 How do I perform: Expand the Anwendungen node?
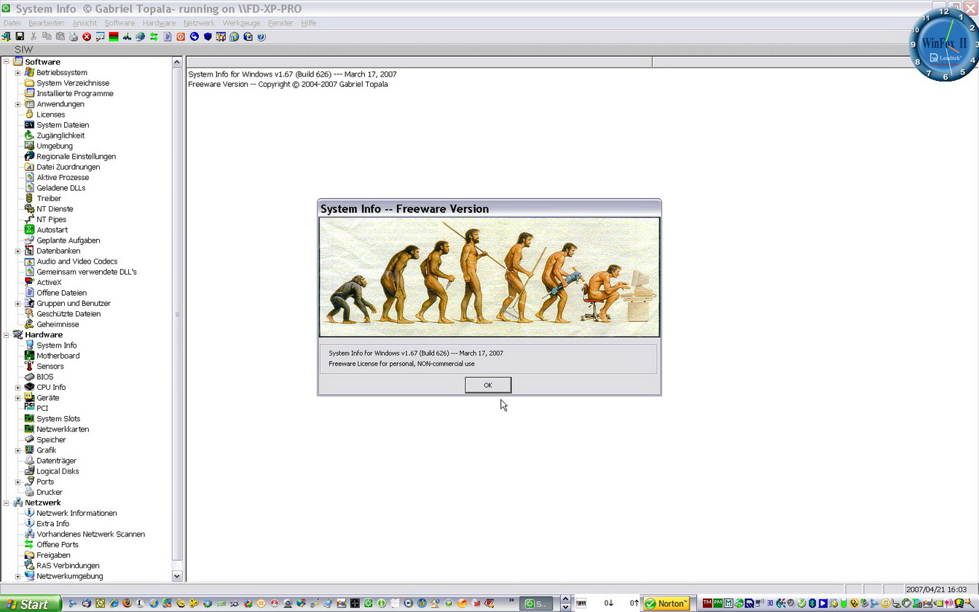point(18,104)
